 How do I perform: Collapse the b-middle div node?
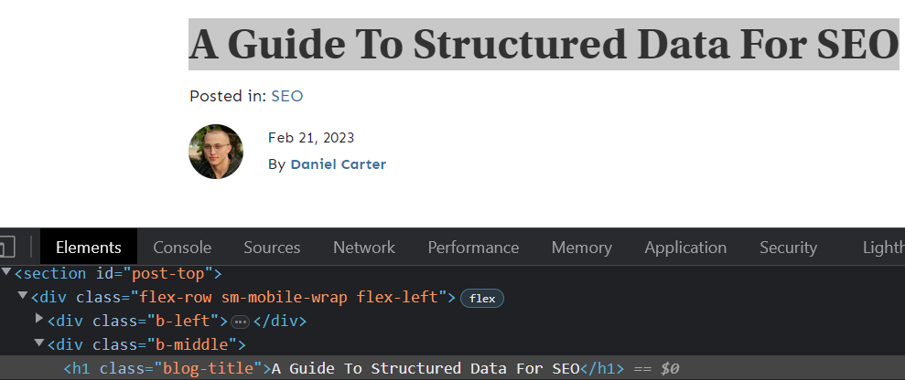pyautogui.click(x=39, y=343)
